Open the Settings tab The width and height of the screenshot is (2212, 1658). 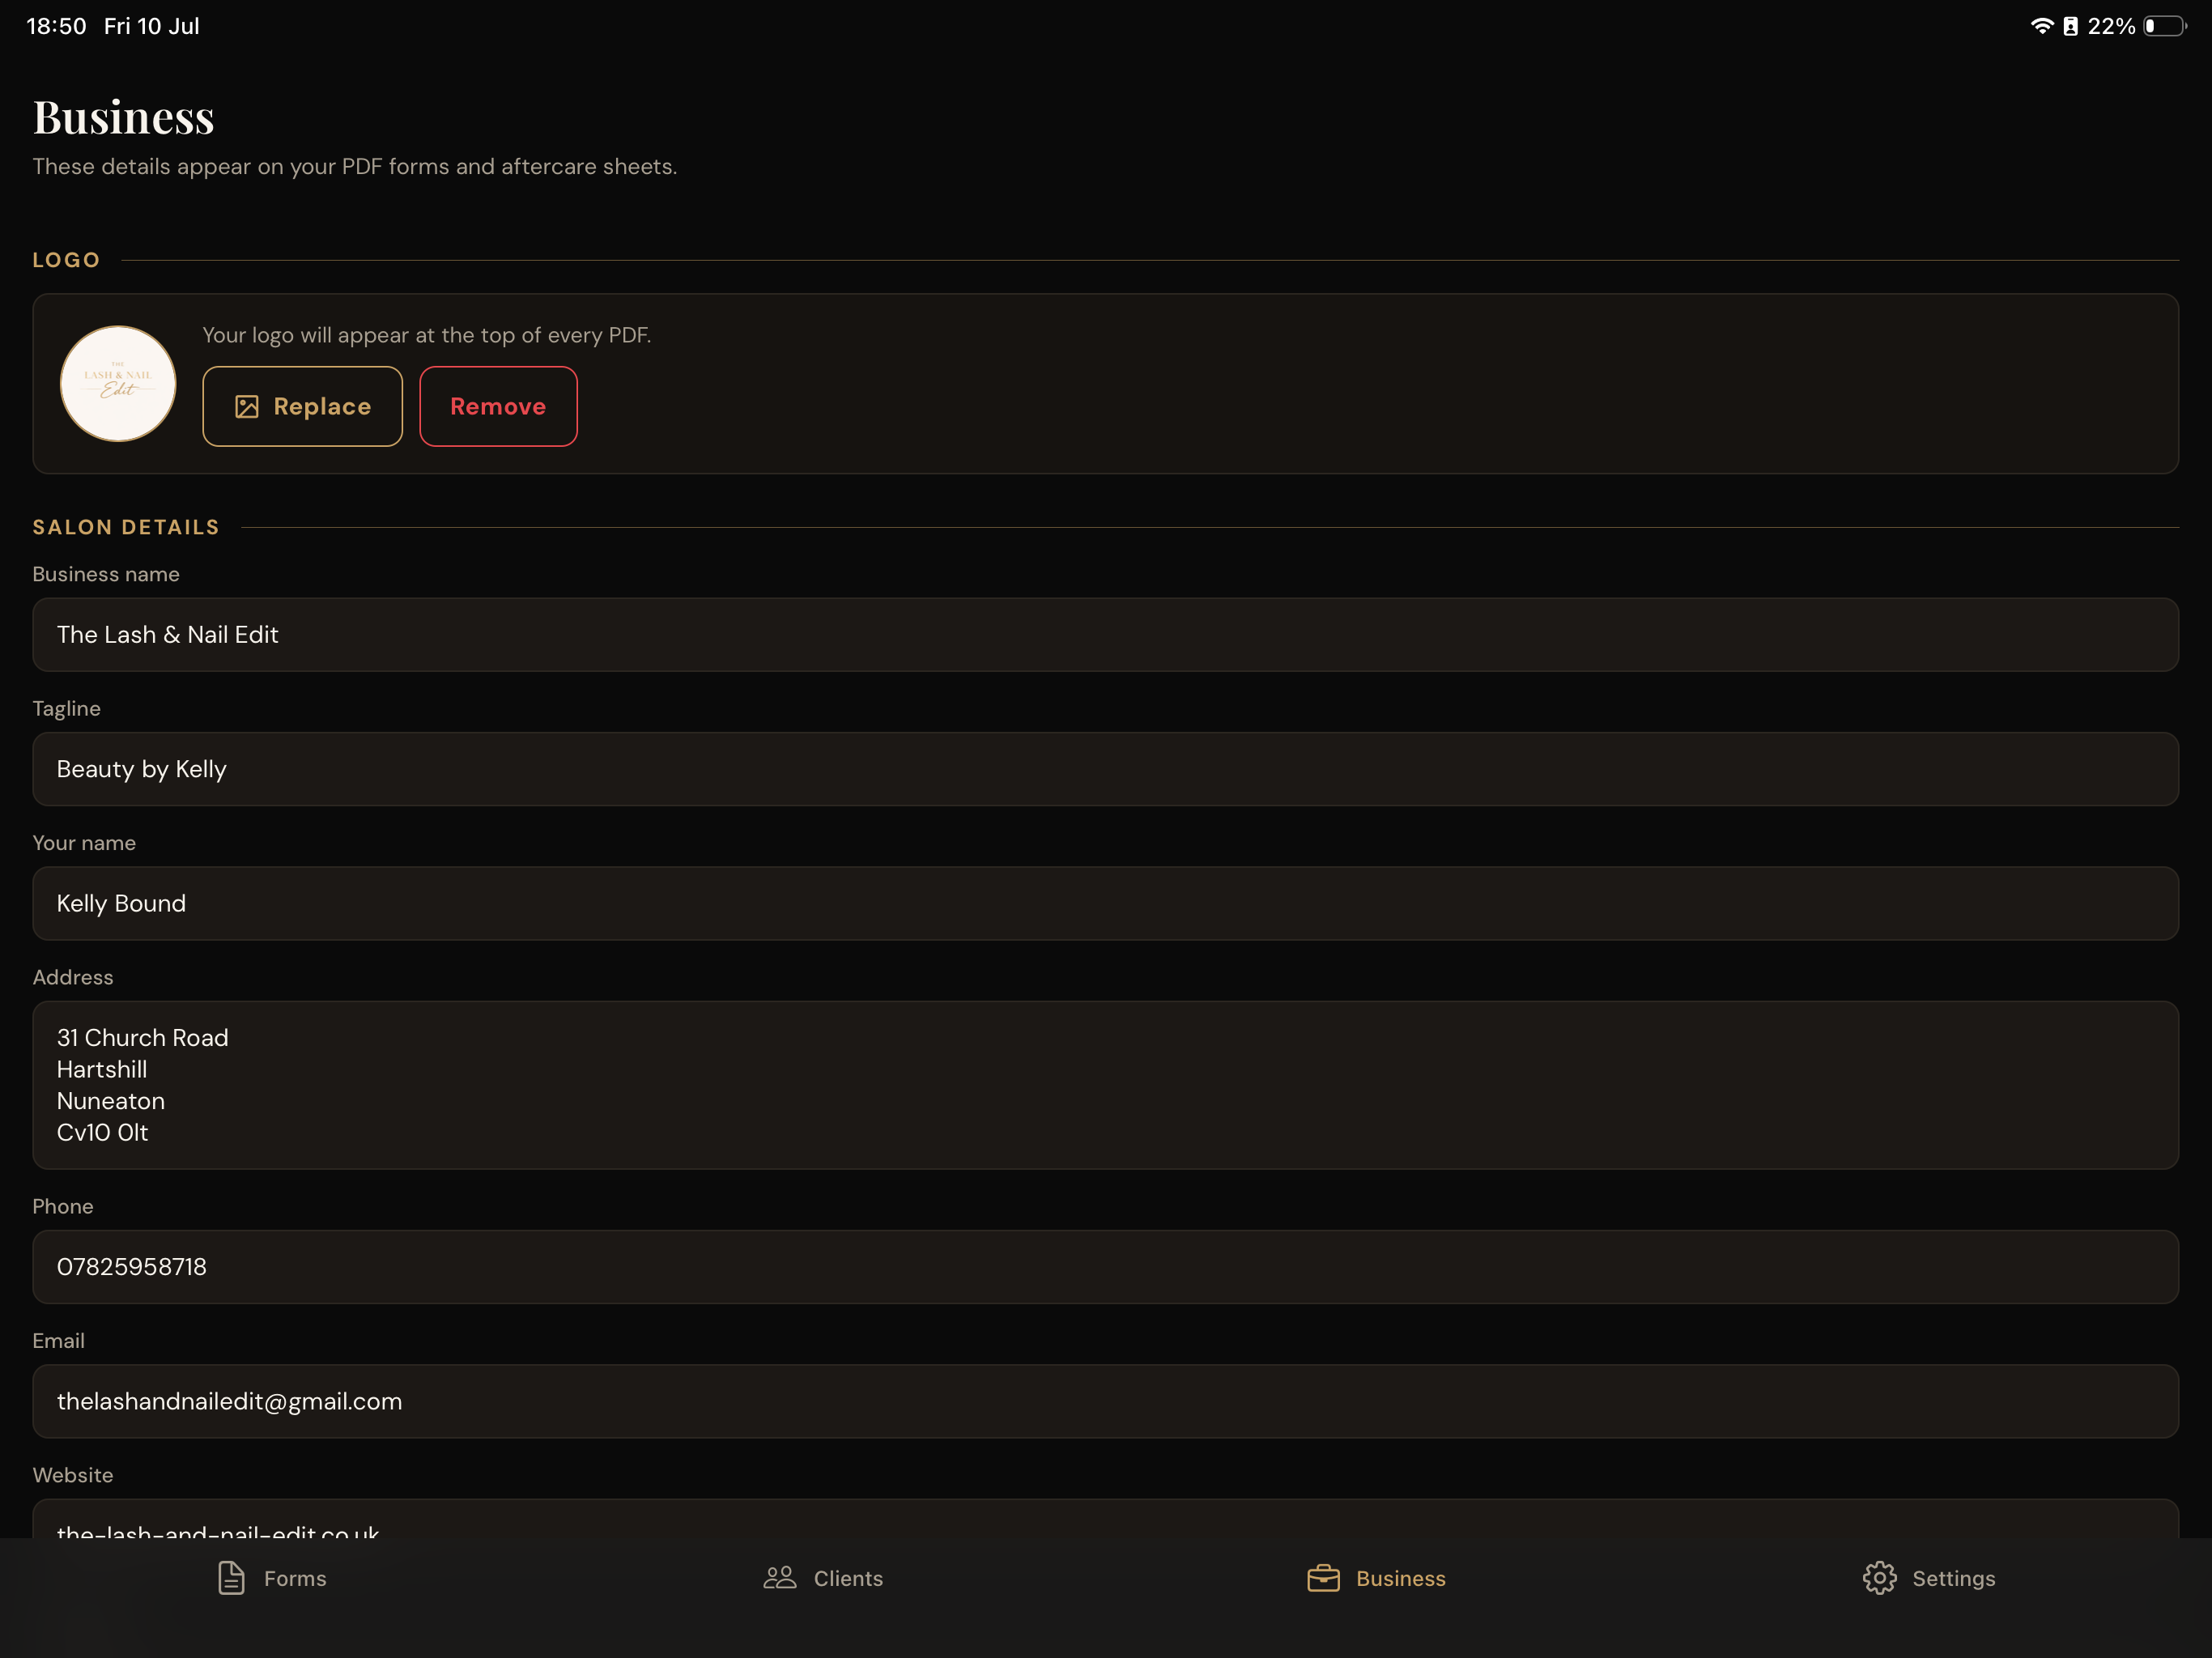pos(1929,1578)
